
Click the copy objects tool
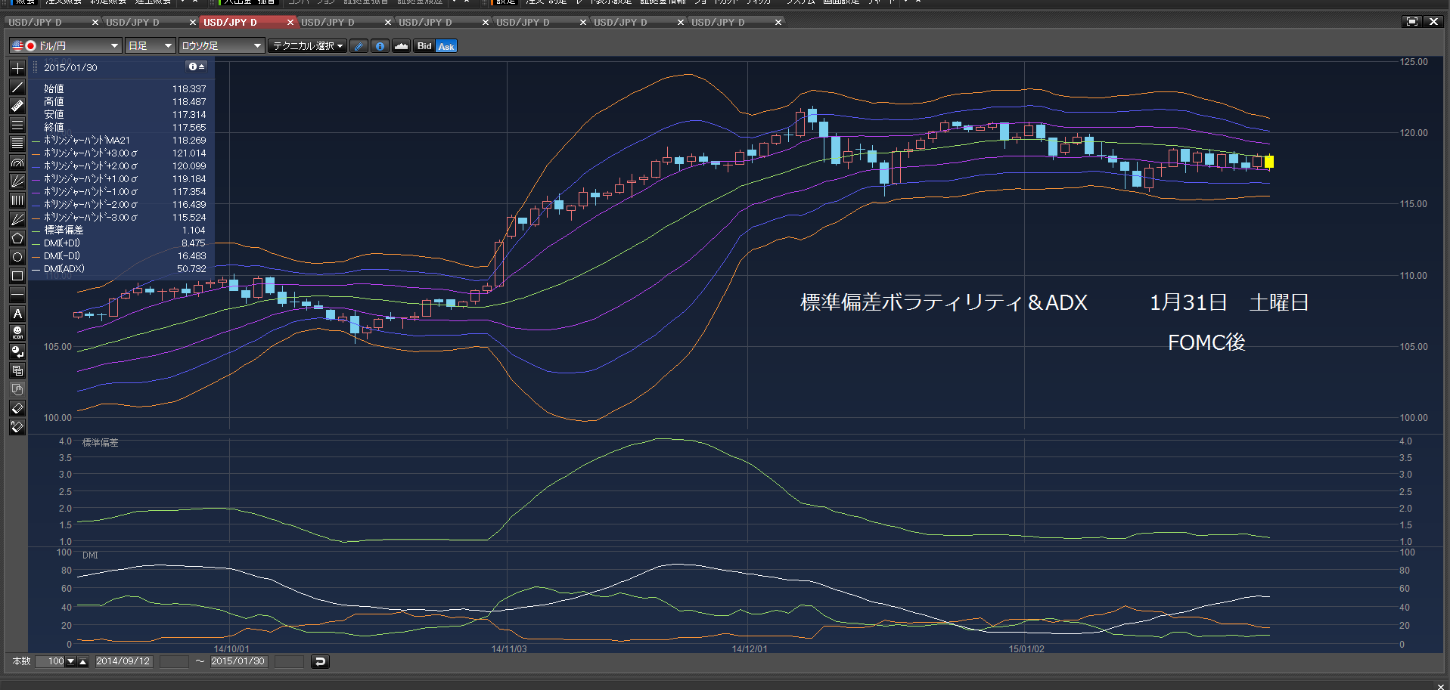coord(17,370)
